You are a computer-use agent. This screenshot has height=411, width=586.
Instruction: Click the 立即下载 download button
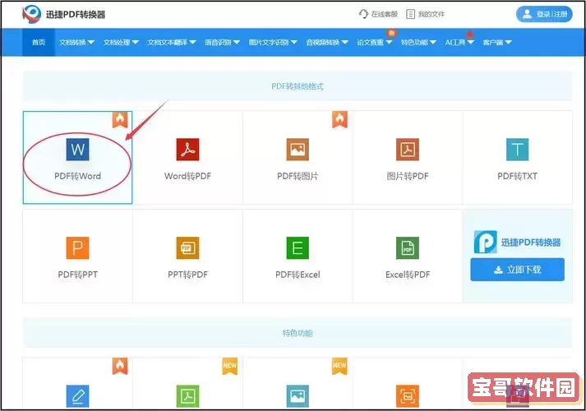pos(517,270)
